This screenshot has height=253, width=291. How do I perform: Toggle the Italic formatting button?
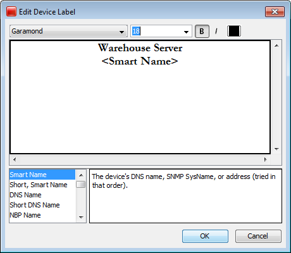tap(216, 31)
